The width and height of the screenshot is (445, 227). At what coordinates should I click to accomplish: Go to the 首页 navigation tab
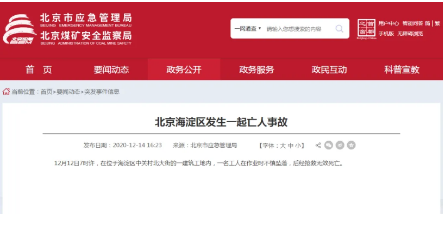click(x=39, y=70)
